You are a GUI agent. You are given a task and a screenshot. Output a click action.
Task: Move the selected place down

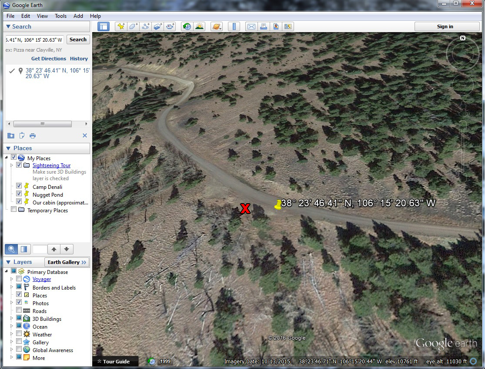click(x=67, y=249)
